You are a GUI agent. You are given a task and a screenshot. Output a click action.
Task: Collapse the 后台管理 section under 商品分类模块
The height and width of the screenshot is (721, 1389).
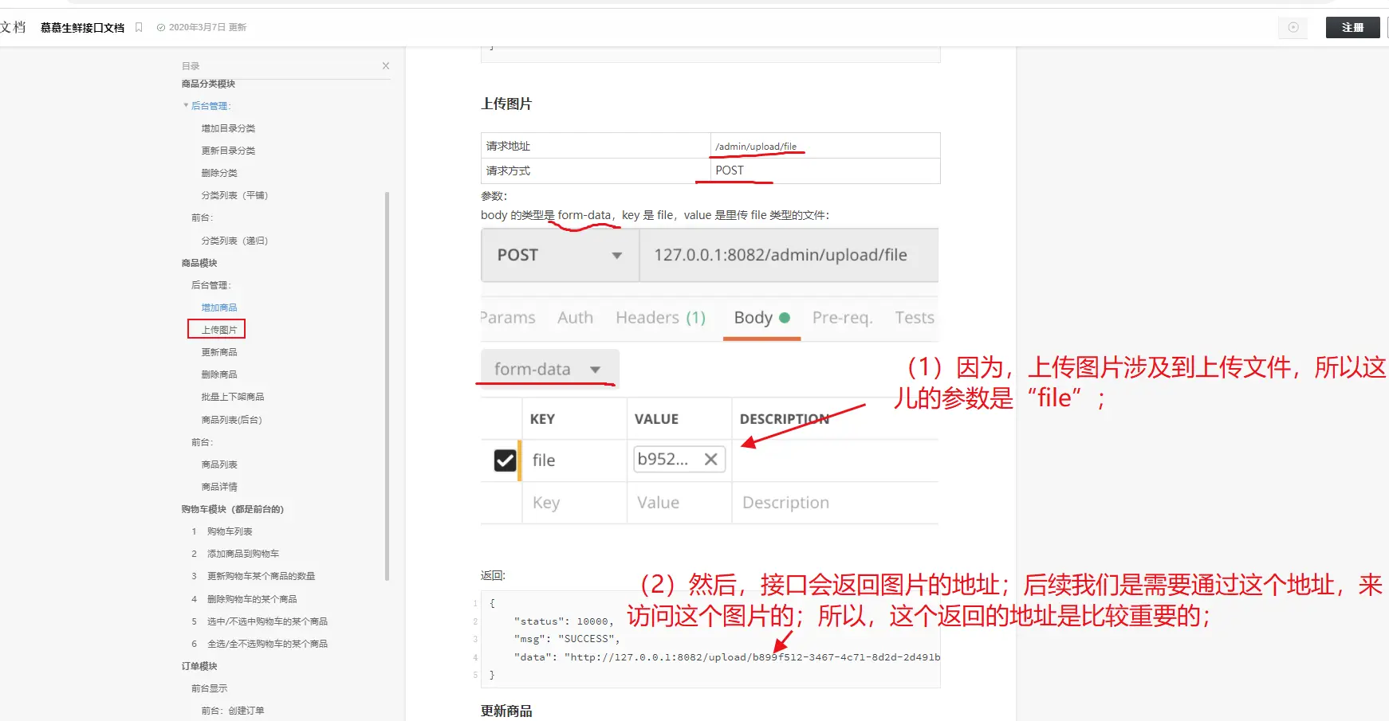pyautogui.click(x=186, y=105)
